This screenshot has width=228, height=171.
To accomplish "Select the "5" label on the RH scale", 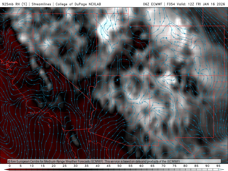I will (21, 166).
